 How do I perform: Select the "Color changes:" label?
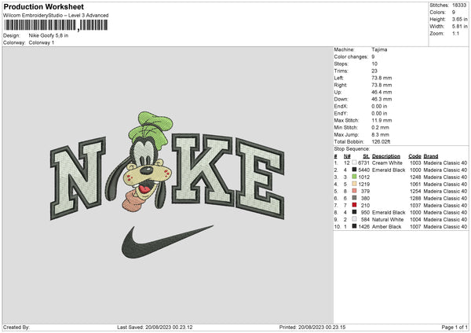click(351, 57)
